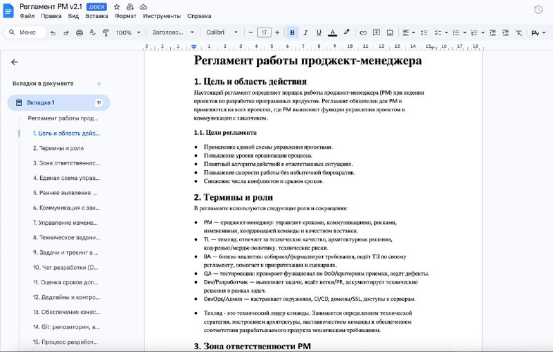This screenshot has height=352, width=553.
Task: Open the Calibri font dropdown
Action: pyautogui.click(x=221, y=33)
